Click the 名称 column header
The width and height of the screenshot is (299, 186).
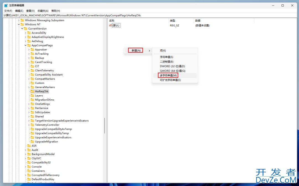[x=138, y=20]
